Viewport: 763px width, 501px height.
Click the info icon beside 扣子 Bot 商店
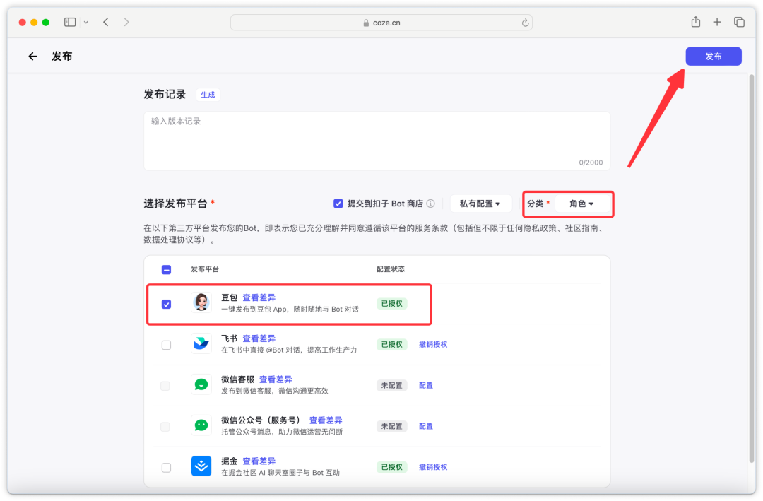433,203
